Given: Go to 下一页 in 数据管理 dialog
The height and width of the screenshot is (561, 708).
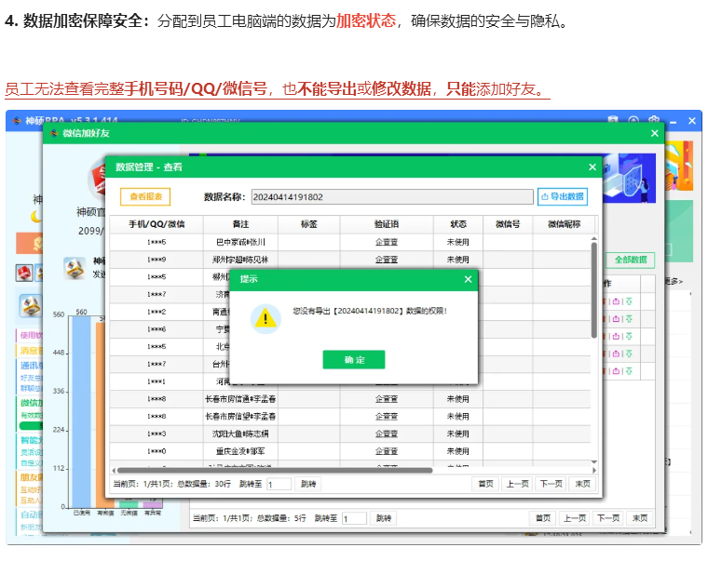Looking at the screenshot, I should tap(551, 484).
